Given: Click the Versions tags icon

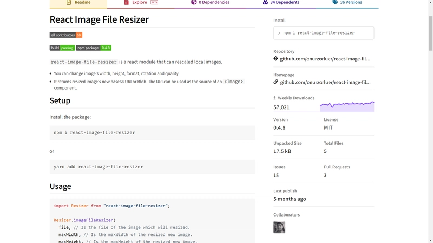Looking at the screenshot, I should pyautogui.click(x=335, y=2).
